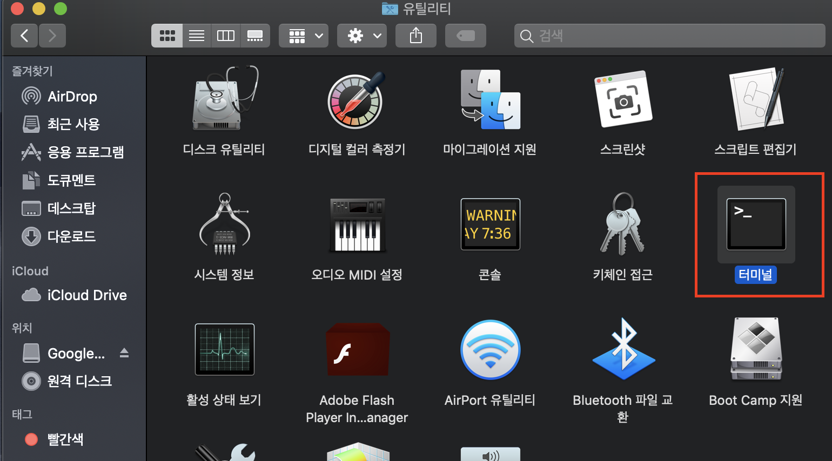Click the 활성 상태 보기 app icon
Screen dimensions: 832x461
coord(224,349)
